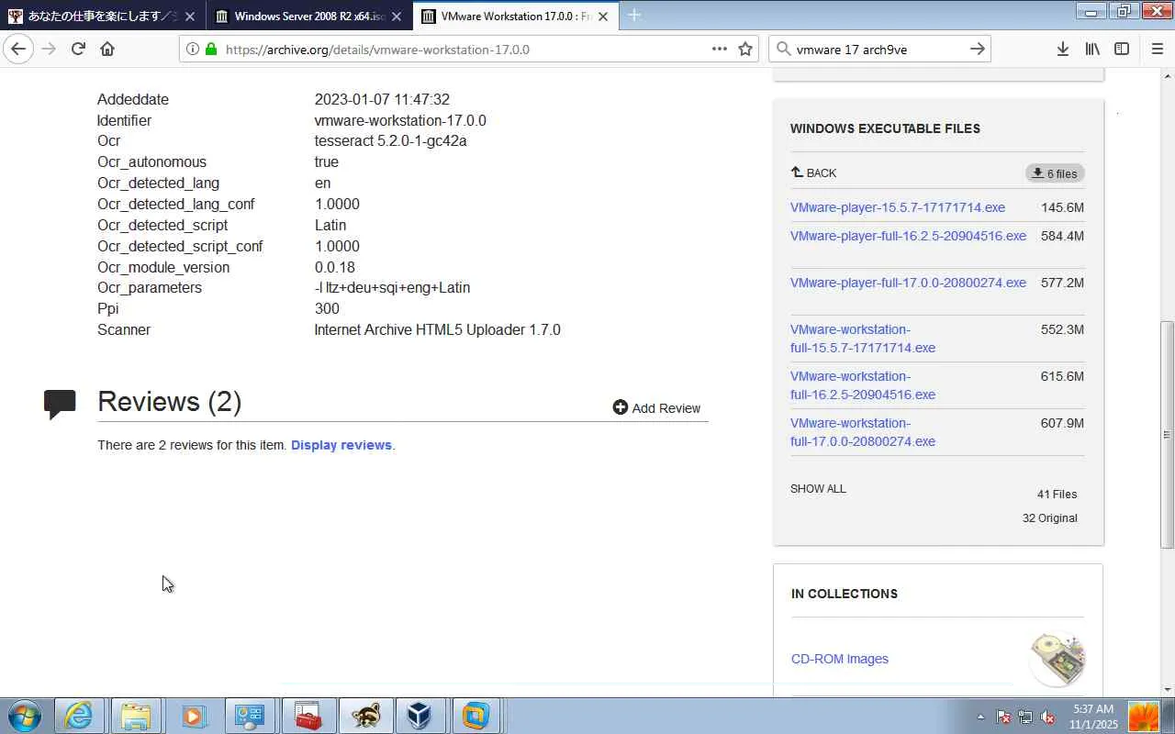Open the browser downloads panel
This screenshot has height=734, width=1175.
pyautogui.click(x=1062, y=50)
